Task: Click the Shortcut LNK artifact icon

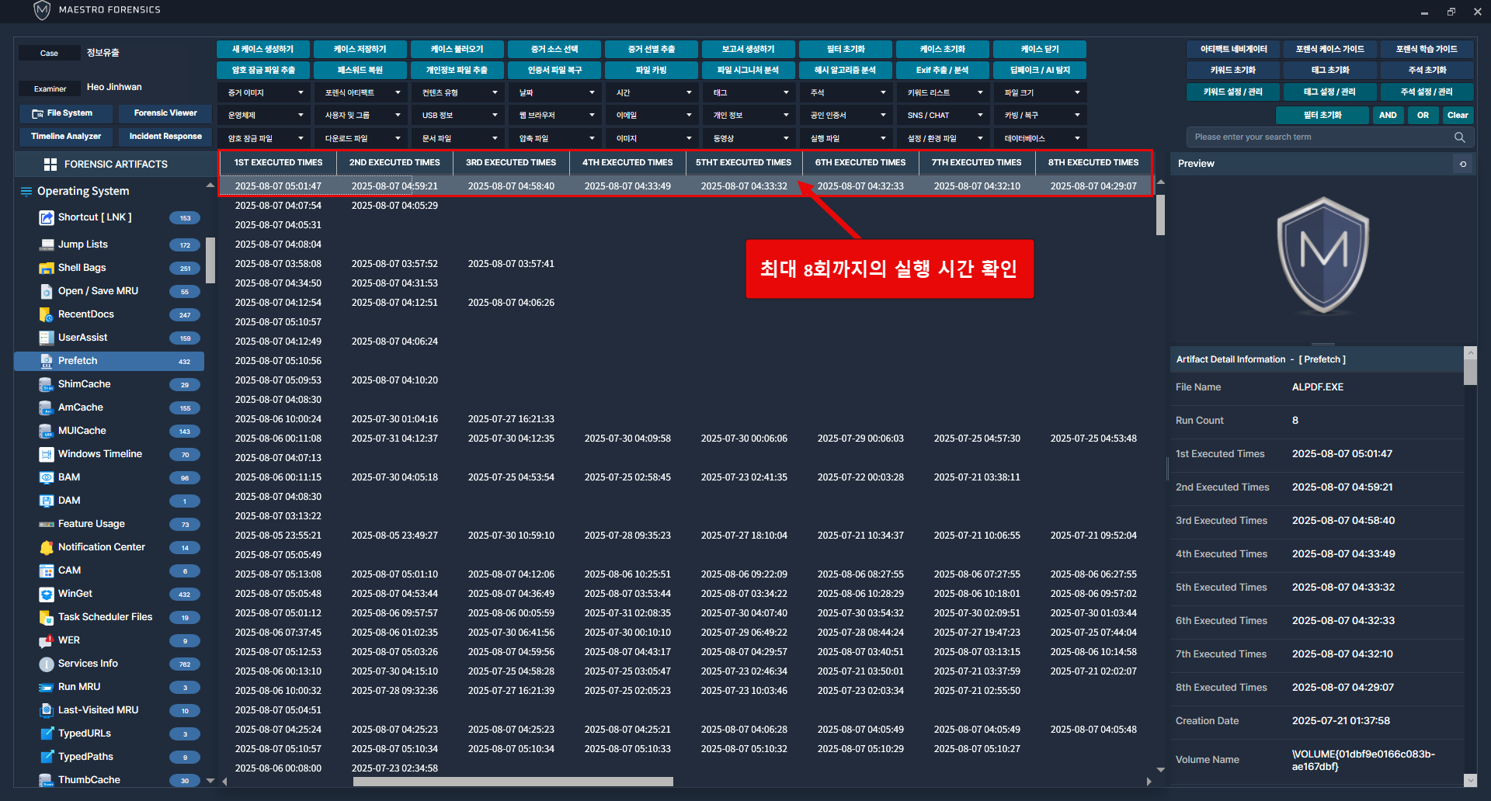Action: tap(47, 218)
